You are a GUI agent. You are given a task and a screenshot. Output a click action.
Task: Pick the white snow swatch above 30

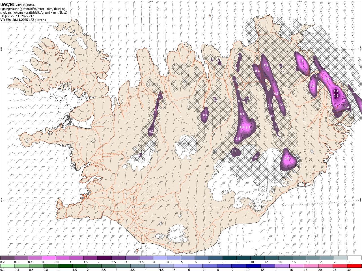coord(355,258)
